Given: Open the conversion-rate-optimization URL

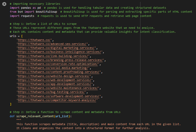Looking at the screenshot, I should (x=58, y=64).
